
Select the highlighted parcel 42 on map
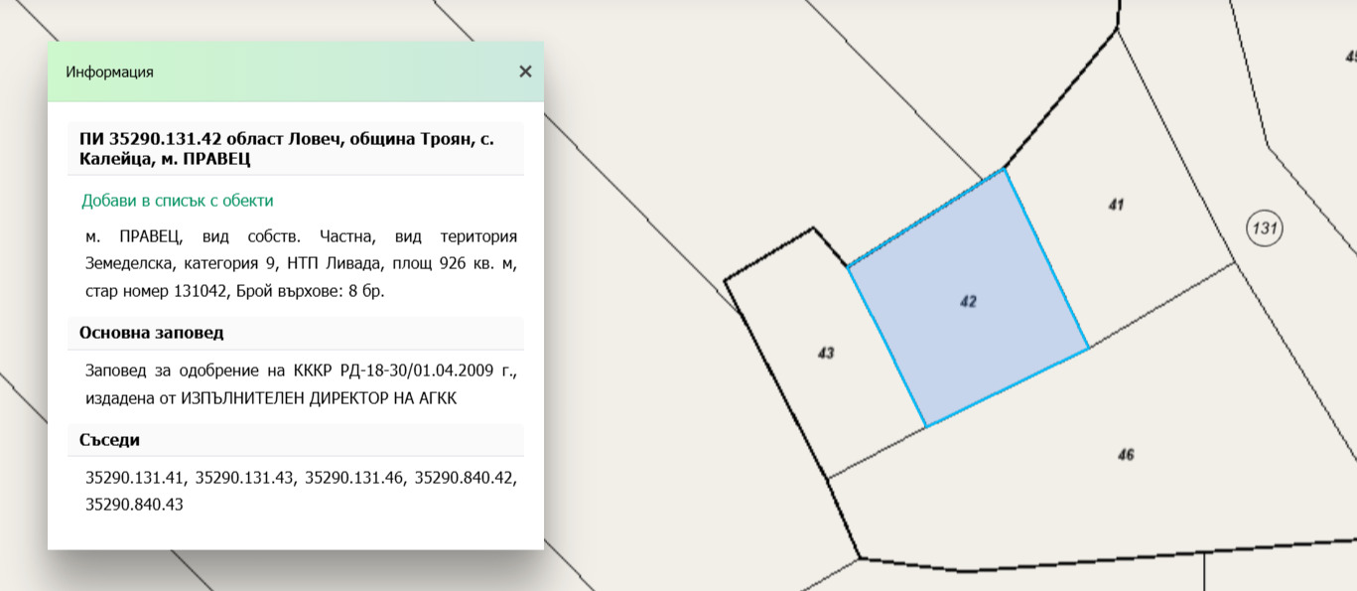(968, 301)
